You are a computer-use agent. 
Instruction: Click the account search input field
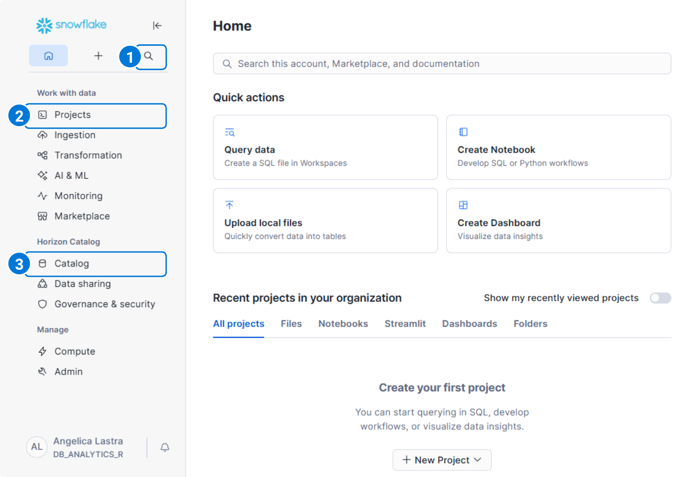(442, 64)
